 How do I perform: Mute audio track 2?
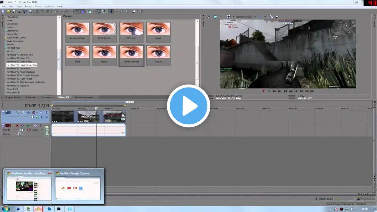[x=35, y=126]
